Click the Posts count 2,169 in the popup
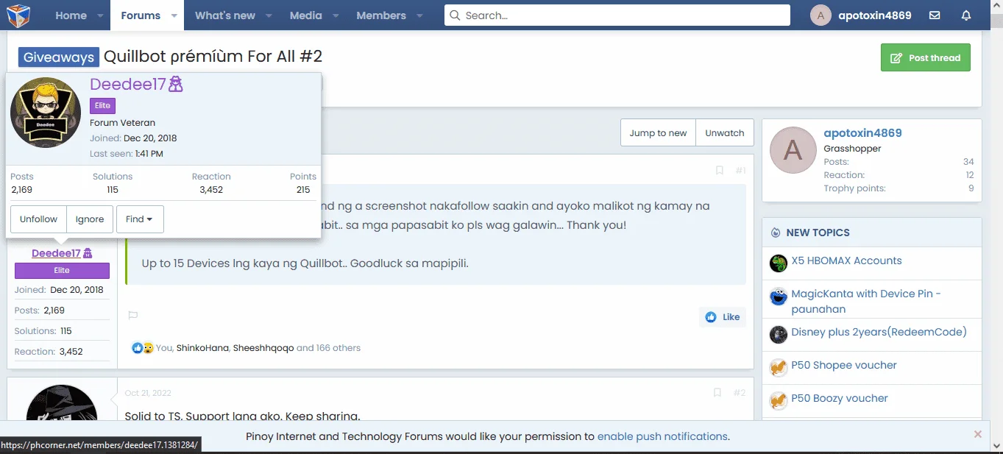This screenshot has width=1003, height=454. pos(22,189)
